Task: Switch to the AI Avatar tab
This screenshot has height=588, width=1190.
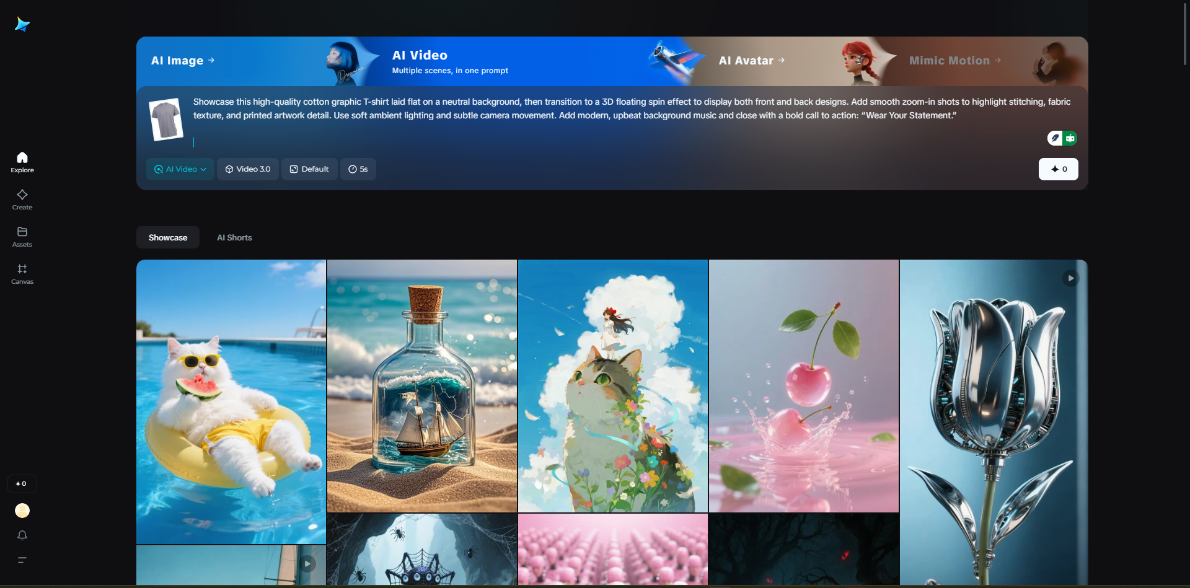Action: tap(752, 61)
